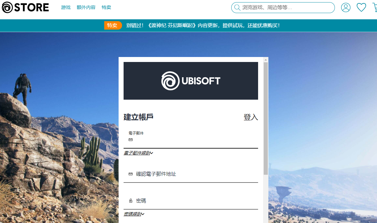The image size is (377, 223).
Task: Click the form's scrollbar up arrow
Action: coord(266,59)
